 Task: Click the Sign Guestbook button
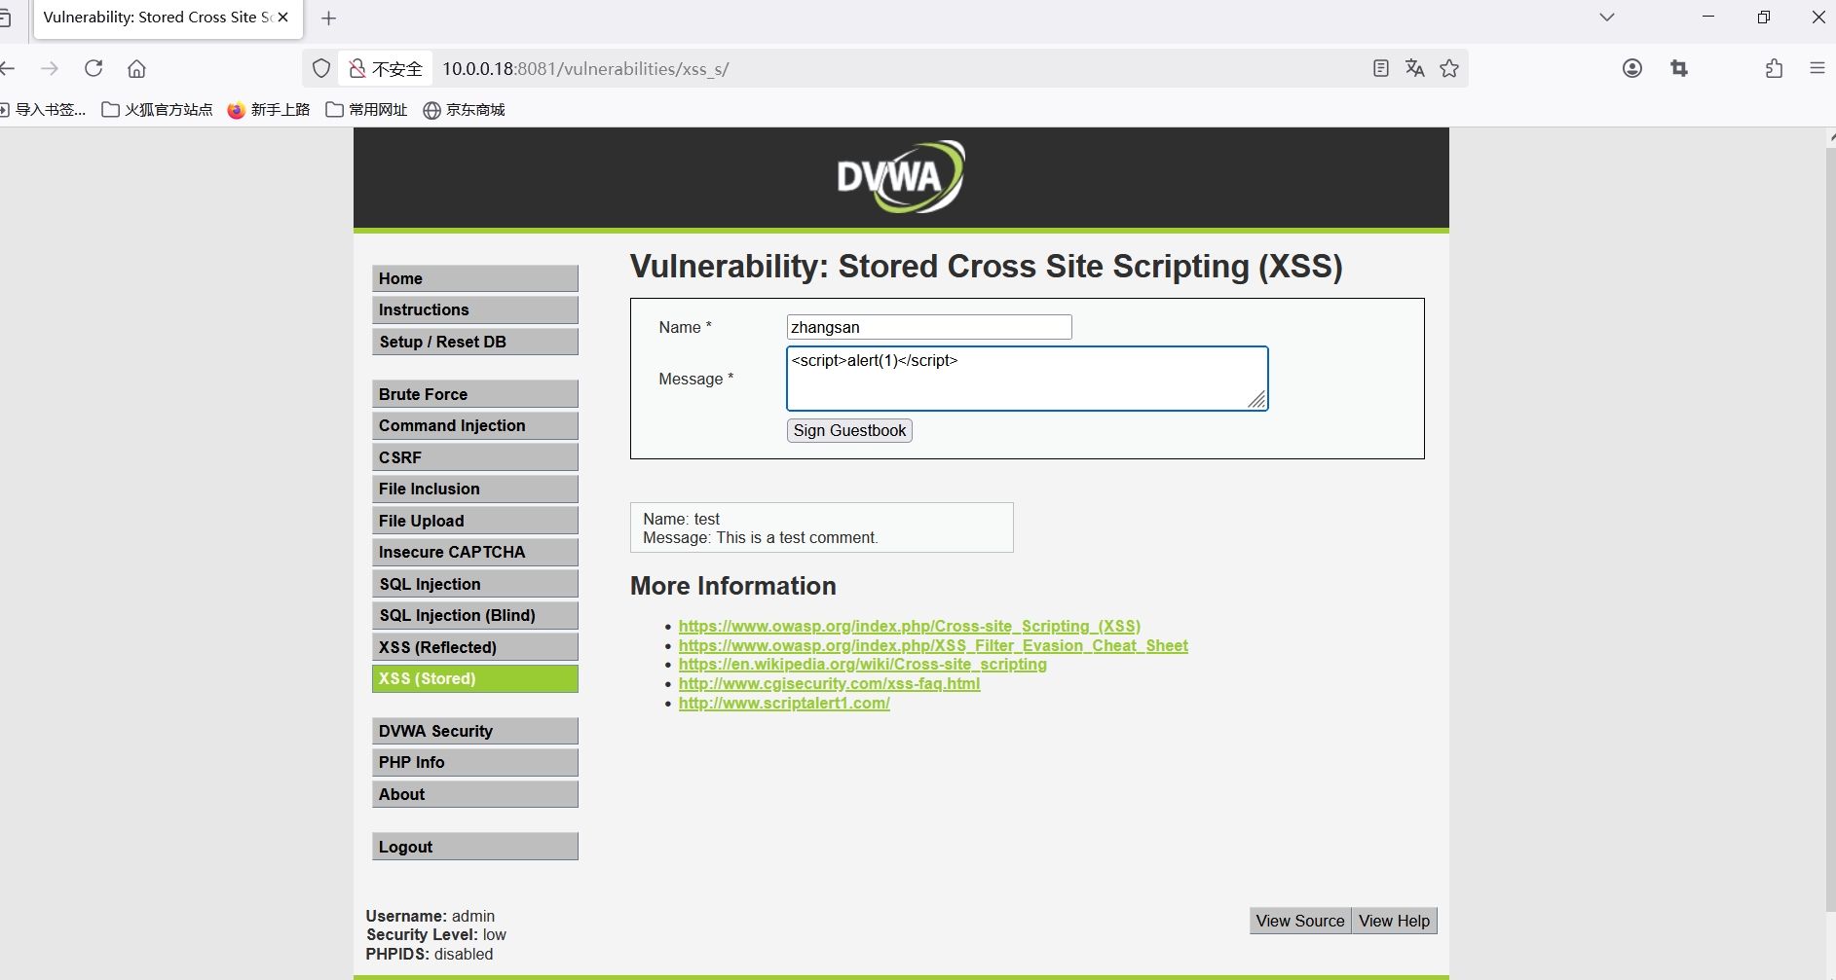tap(849, 430)
